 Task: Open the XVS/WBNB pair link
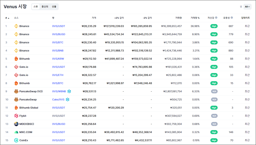tap(59, 91)
